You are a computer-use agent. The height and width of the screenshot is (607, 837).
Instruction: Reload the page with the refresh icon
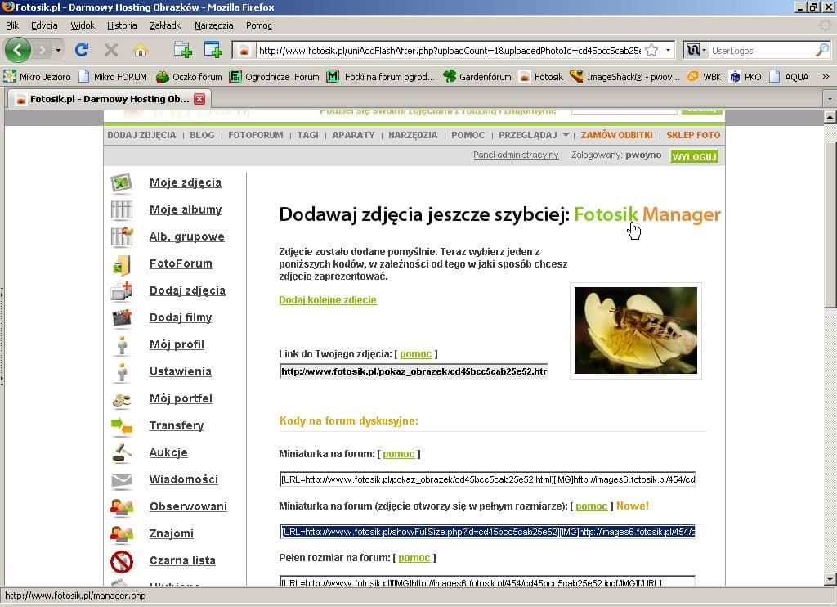[x=82, y=50]
